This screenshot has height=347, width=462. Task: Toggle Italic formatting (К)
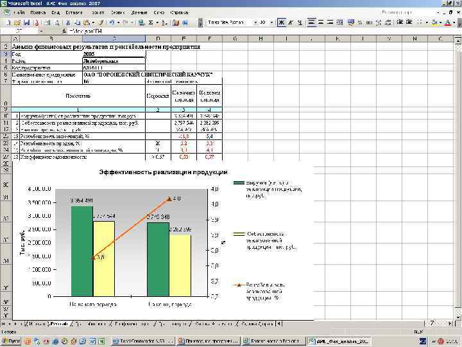coord(291,22)
